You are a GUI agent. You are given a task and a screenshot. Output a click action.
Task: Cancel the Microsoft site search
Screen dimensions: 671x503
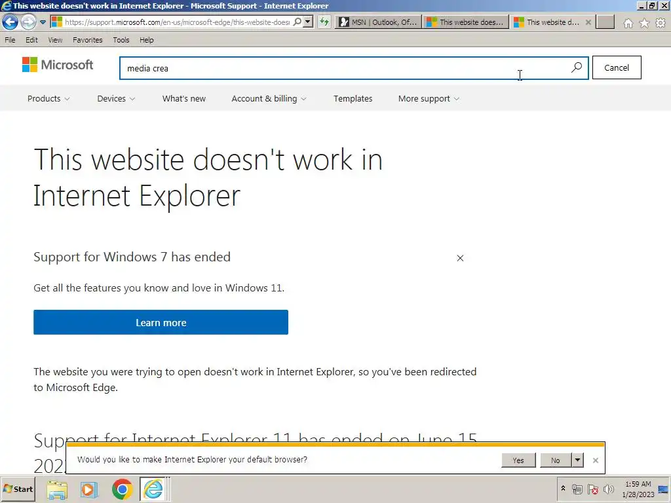pos(617,67)
